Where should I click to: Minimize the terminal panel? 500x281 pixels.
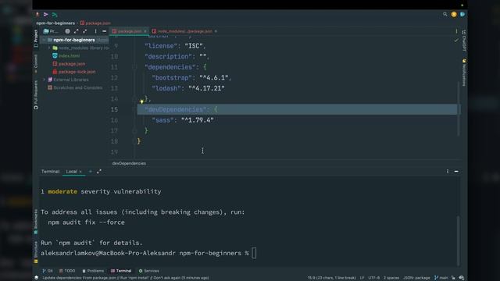pos(456,172)
